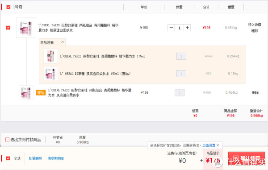Screen dimensions: 268x170
Task: Collapse the 商品明细 details panel
Action: (63, 42)
